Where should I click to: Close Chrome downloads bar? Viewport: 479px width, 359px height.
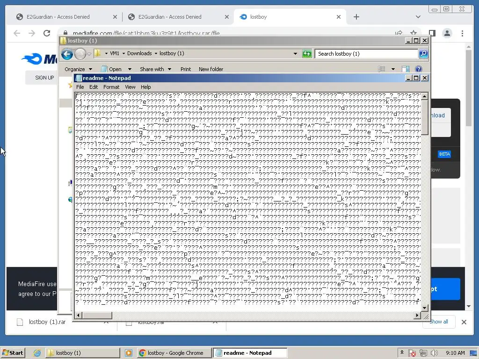point(464,322)
